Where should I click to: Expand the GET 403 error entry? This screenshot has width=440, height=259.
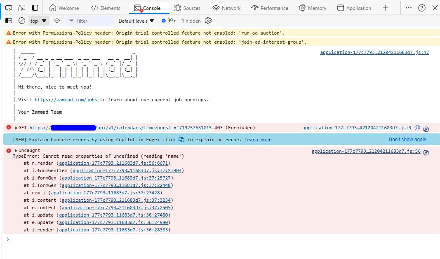point(16,128)
